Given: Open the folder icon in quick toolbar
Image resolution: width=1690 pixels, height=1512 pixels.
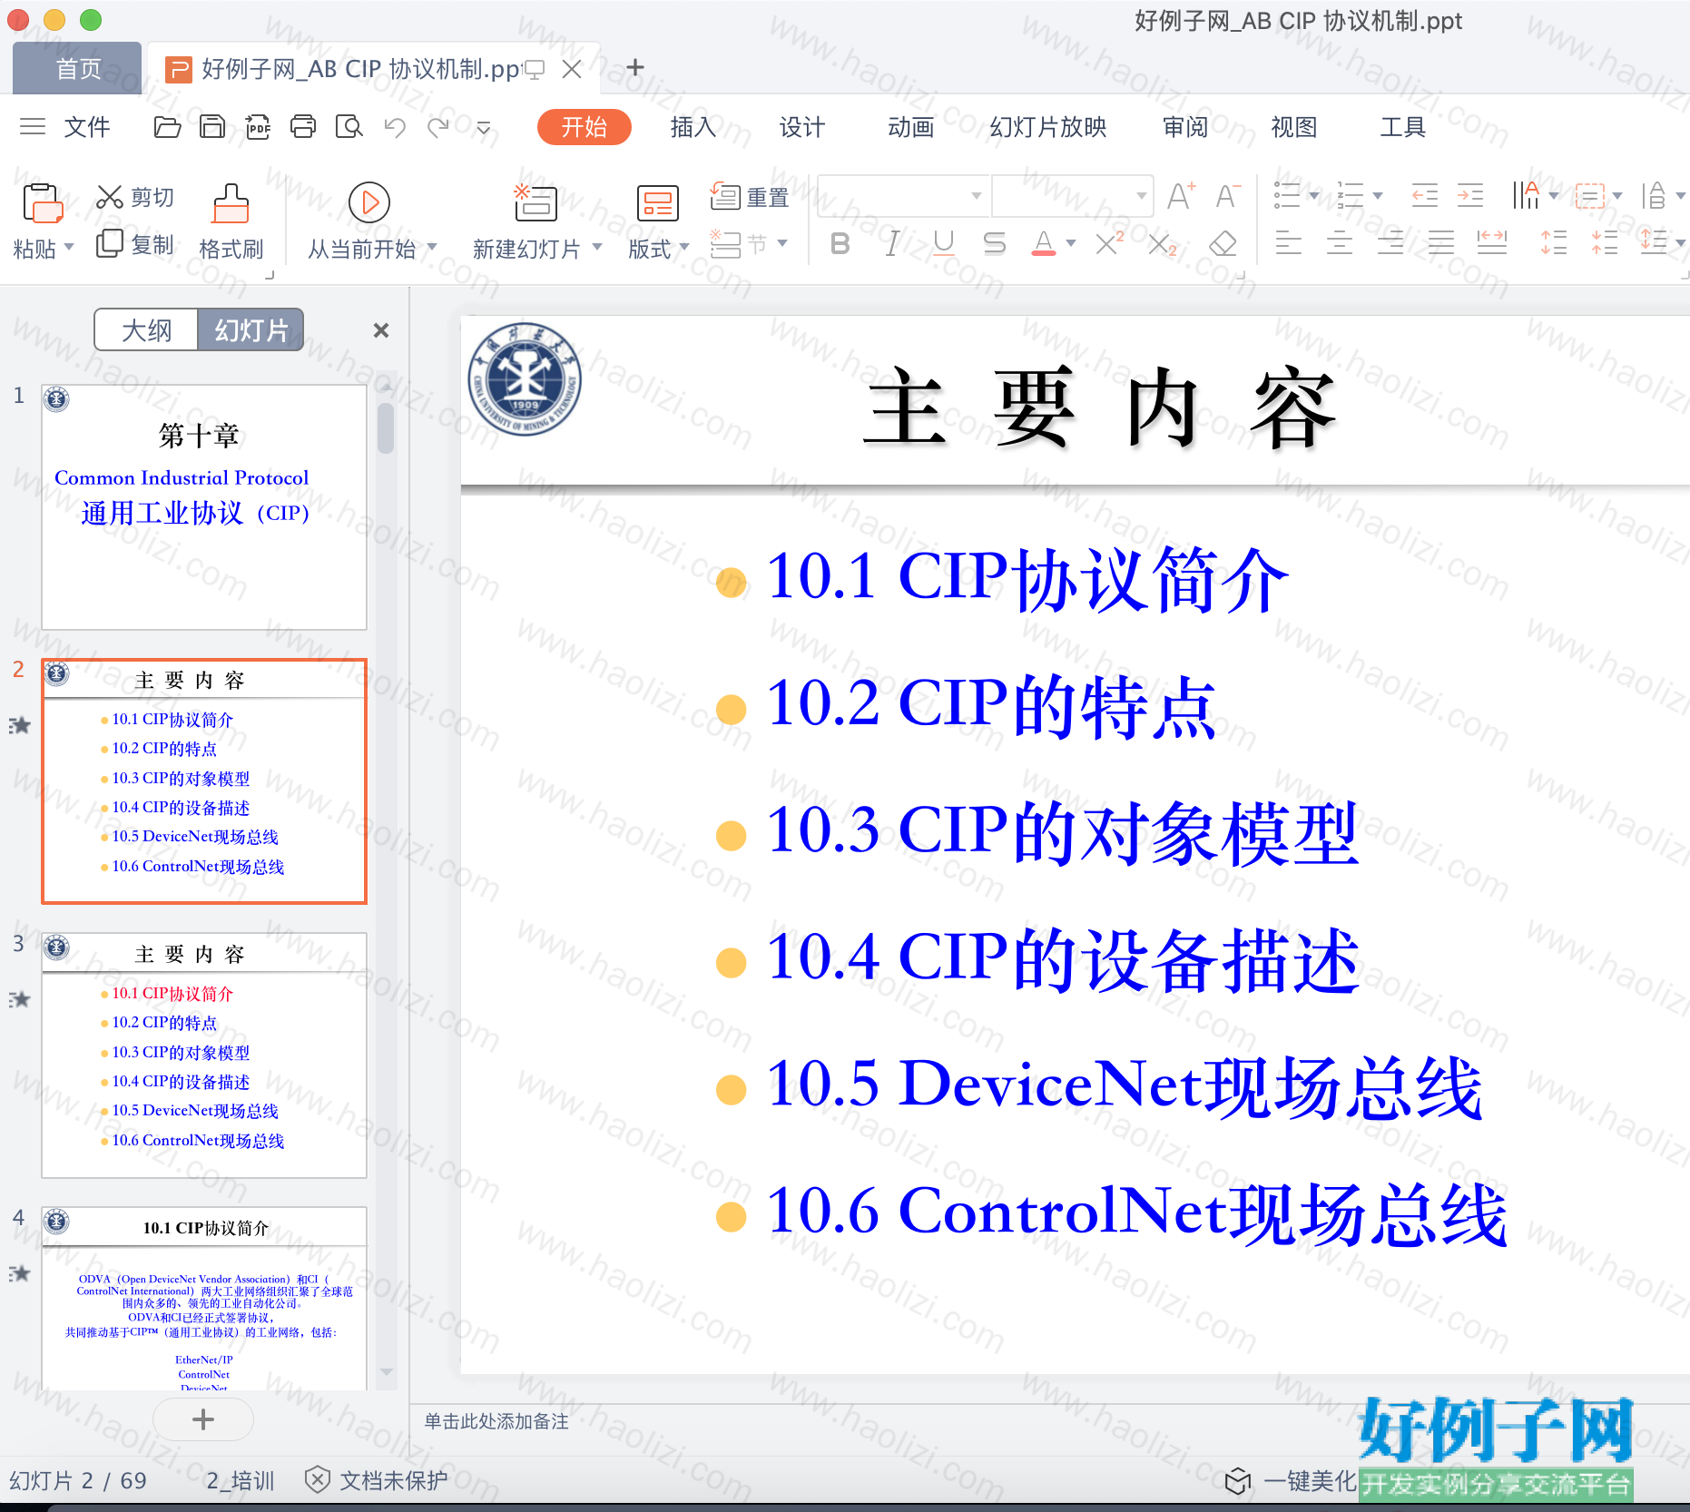Looking at the screenshot, I should point(167,127).
